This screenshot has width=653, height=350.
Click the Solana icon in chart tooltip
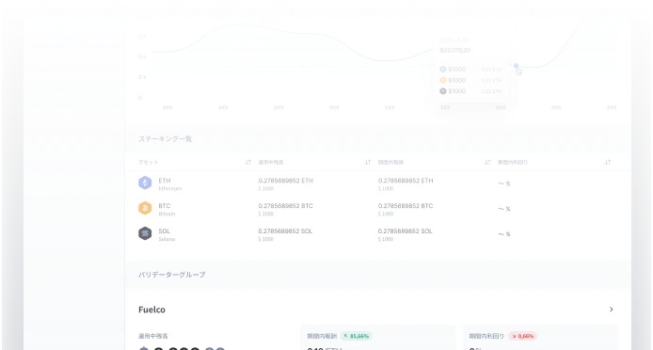click(443, 91)
